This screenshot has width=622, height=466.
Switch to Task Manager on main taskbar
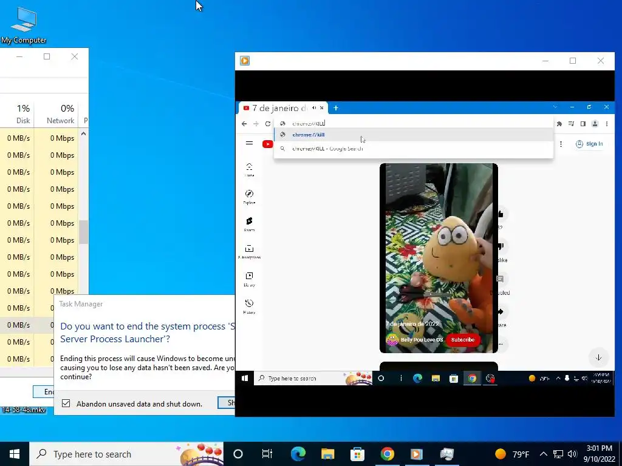pos(446,454)
